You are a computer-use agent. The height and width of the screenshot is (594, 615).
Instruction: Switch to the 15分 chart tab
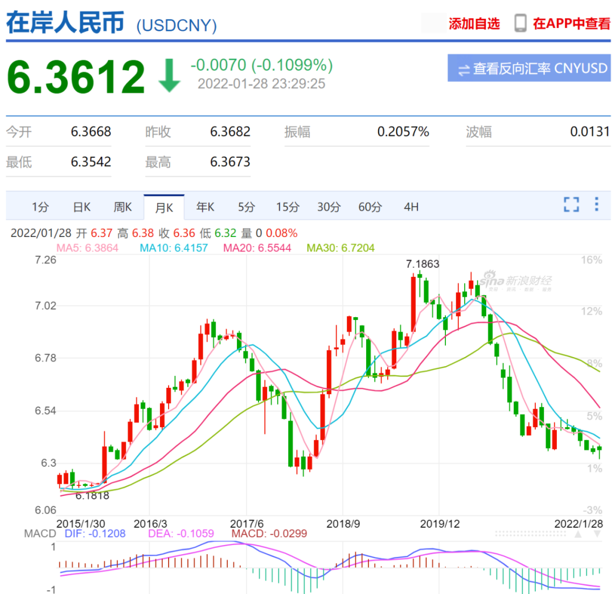288,207
